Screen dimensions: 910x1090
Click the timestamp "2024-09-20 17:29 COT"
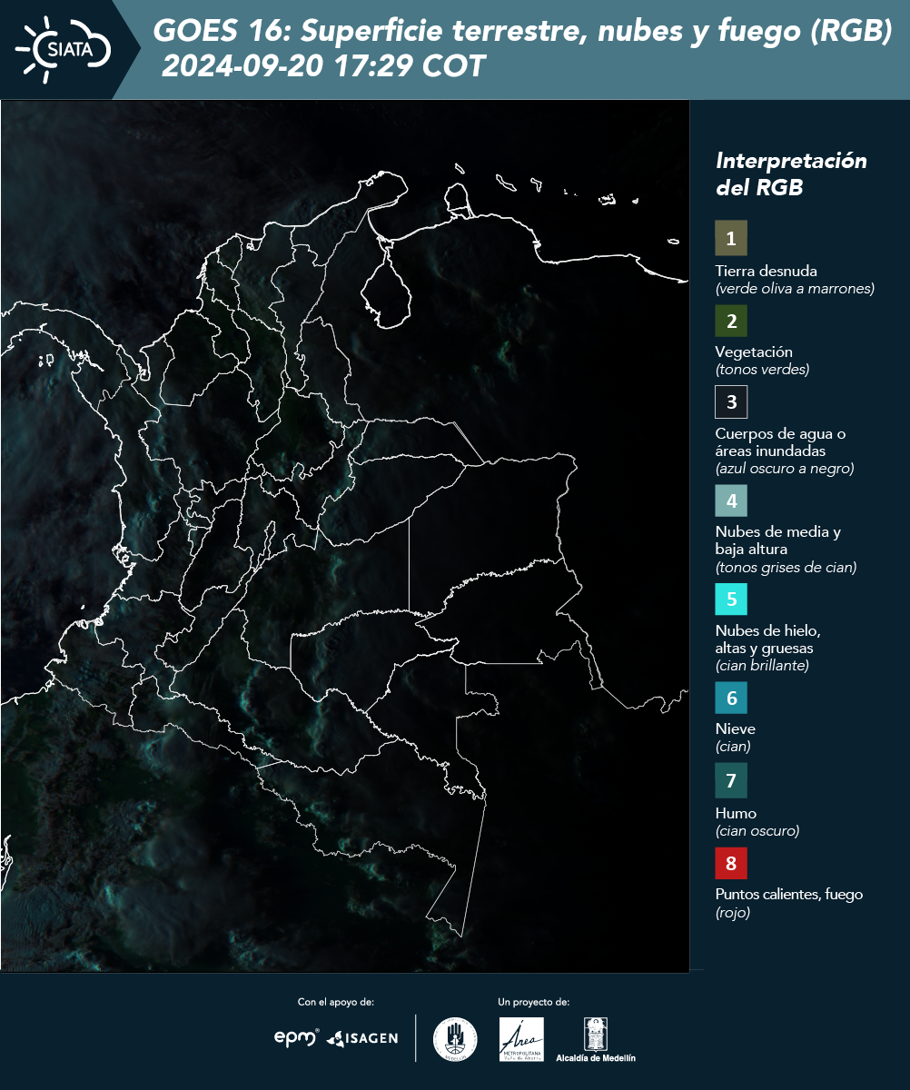point(322,66)
